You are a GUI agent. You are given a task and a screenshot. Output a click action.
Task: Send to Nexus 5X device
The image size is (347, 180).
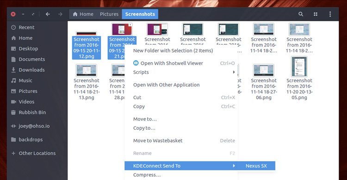coord(256,166)
